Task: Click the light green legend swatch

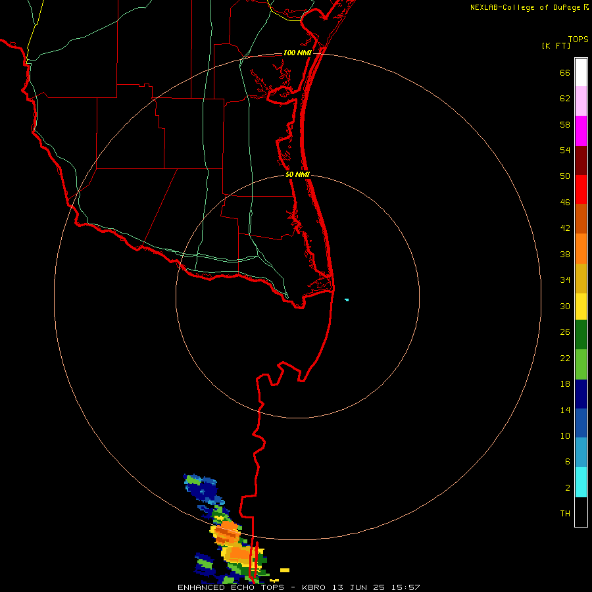Action: 581,364
